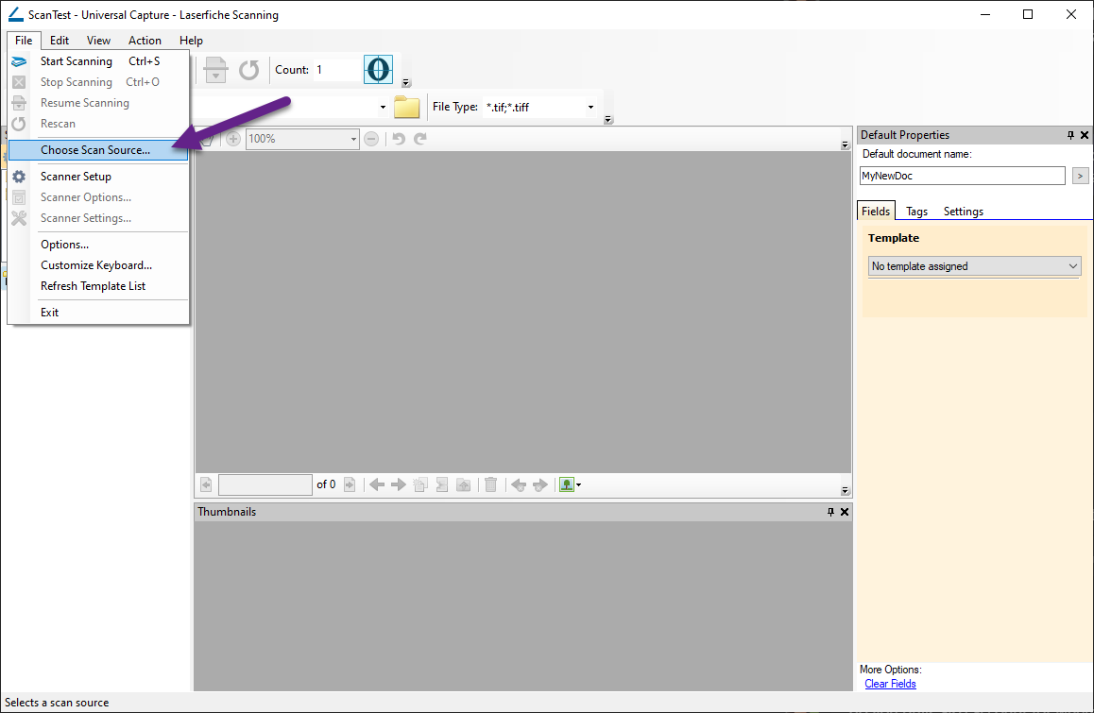The width and height of the screenshot is (1094, 713).
Task: Click the '>' button beside document name
Action: (1080, 176)
